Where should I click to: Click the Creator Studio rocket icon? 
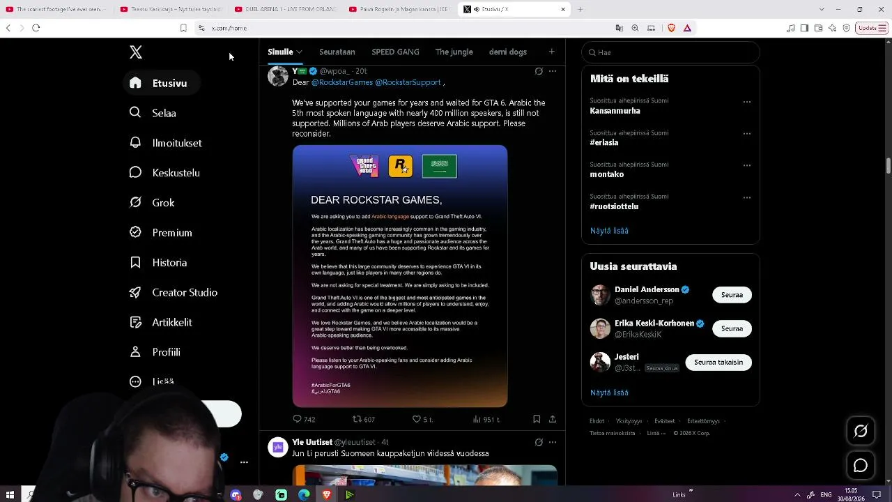136,293
